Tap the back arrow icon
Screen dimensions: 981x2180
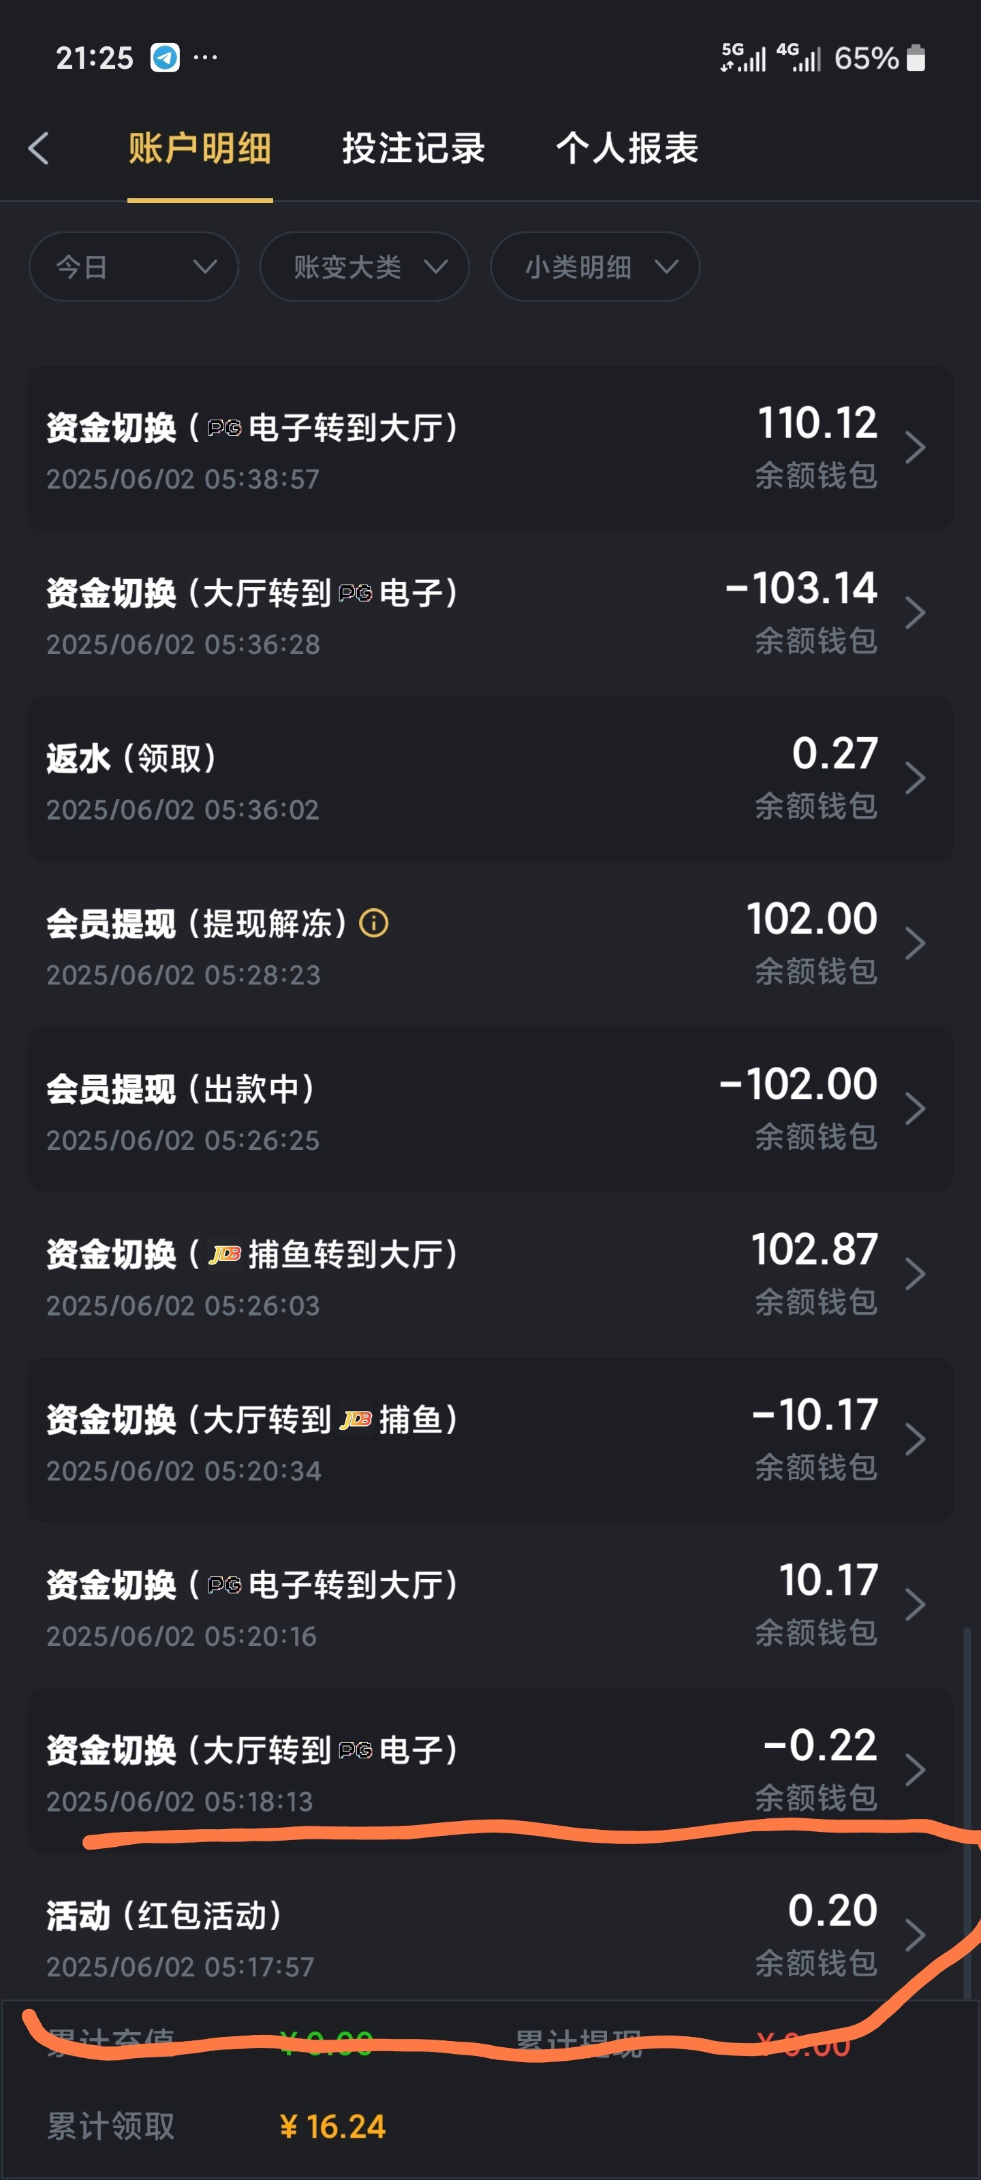(x=39, y=148)
